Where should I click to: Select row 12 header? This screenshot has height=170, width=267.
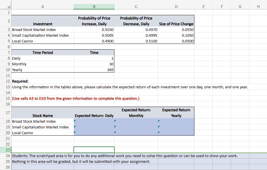6,81
